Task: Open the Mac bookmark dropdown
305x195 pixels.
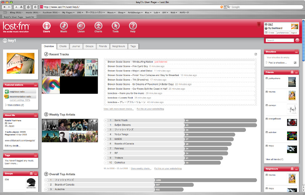Action: point(148,13)
